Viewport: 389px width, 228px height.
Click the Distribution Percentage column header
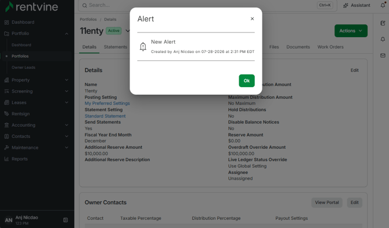[x=216, y=218]
